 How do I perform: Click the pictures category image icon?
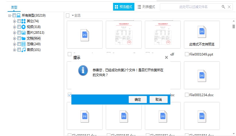pyautogui.click(x=23, y=33)
